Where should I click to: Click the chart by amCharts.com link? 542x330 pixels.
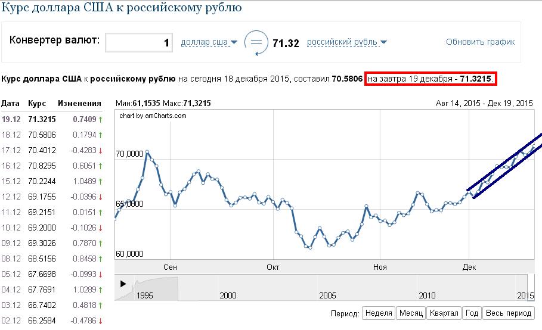coord(153,116)
